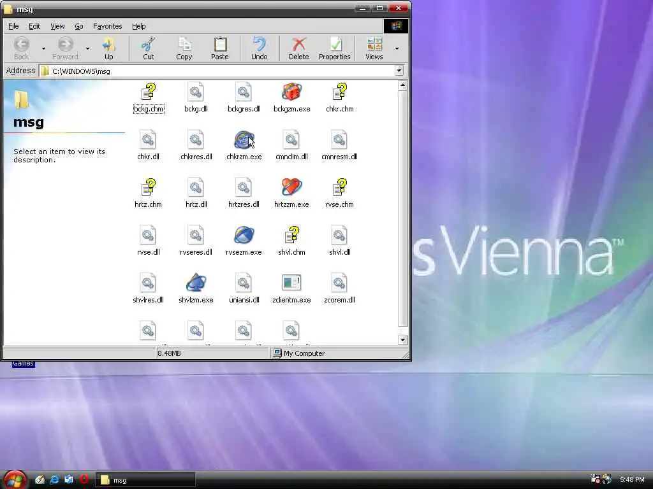
Task: Undo the last action
Action: coord(259,48)
